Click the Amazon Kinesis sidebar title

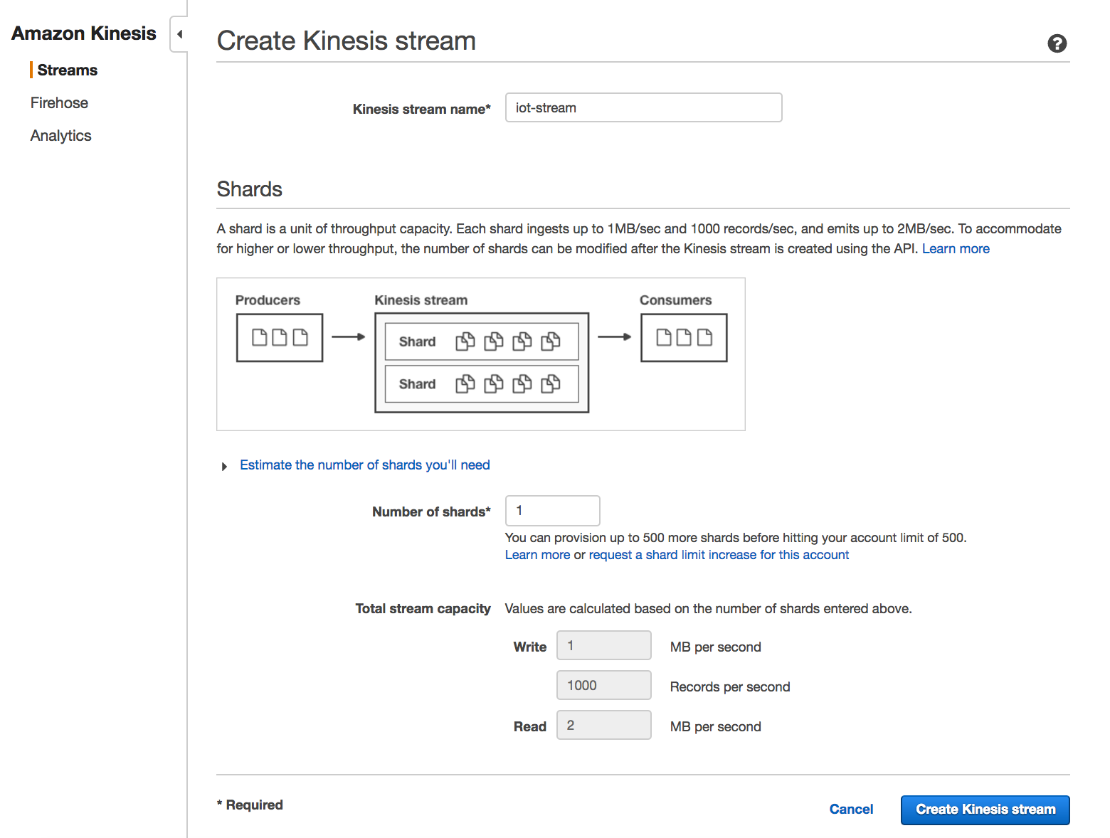point(83,33)
